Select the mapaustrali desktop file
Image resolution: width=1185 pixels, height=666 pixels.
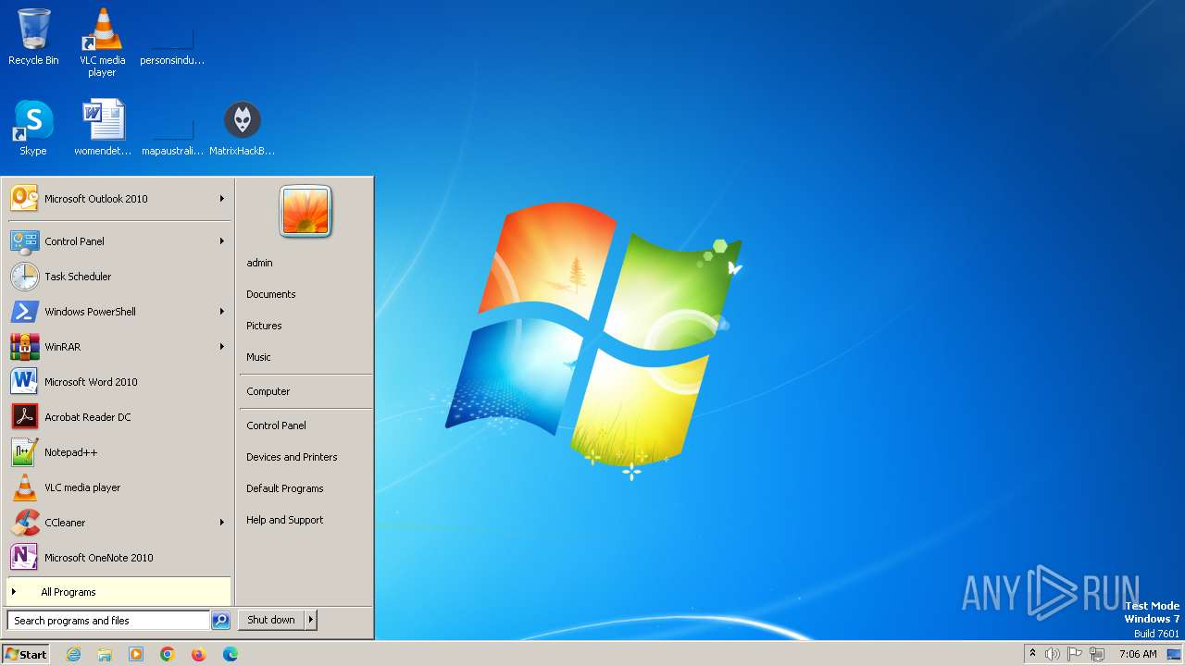point(172,135)
